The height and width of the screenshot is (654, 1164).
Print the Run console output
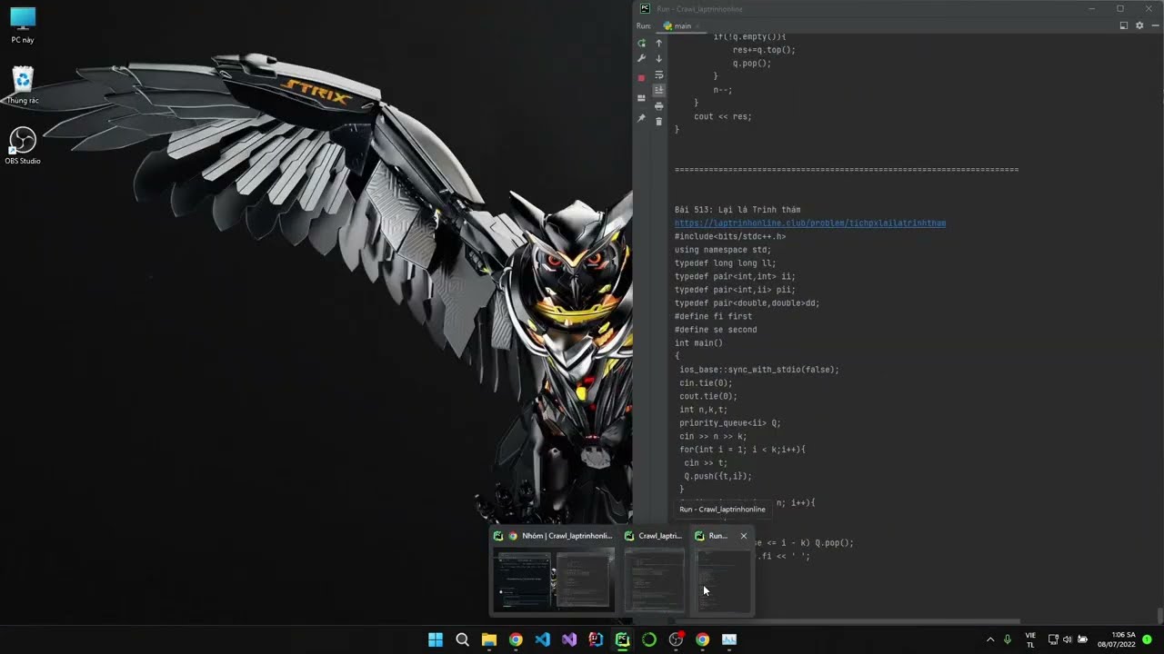click(x=659, y=106)
